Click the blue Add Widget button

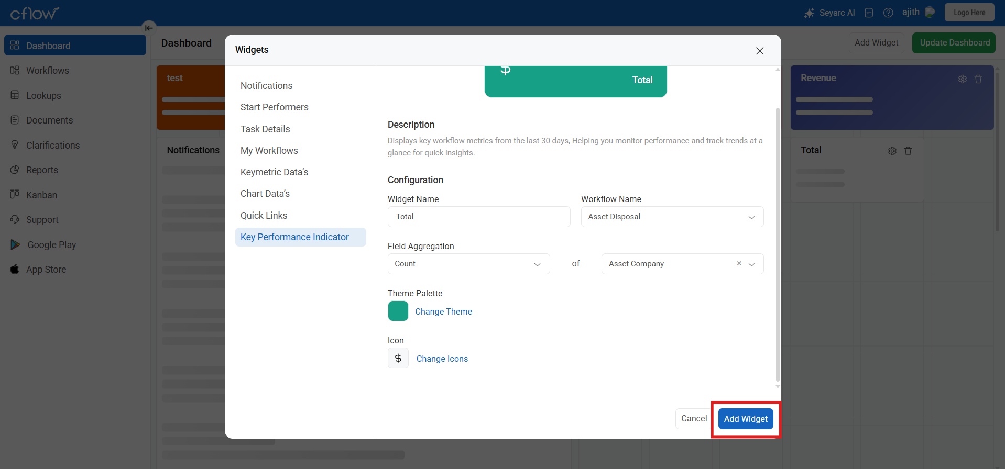tap(745, 419)
